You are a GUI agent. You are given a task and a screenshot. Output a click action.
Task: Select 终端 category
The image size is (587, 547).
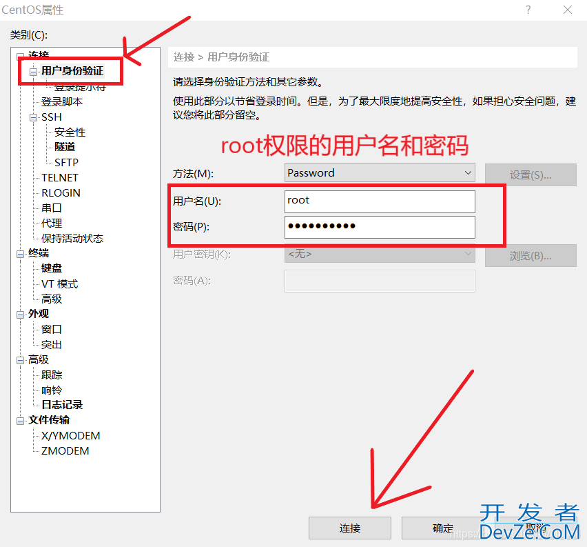click(39, 253)
